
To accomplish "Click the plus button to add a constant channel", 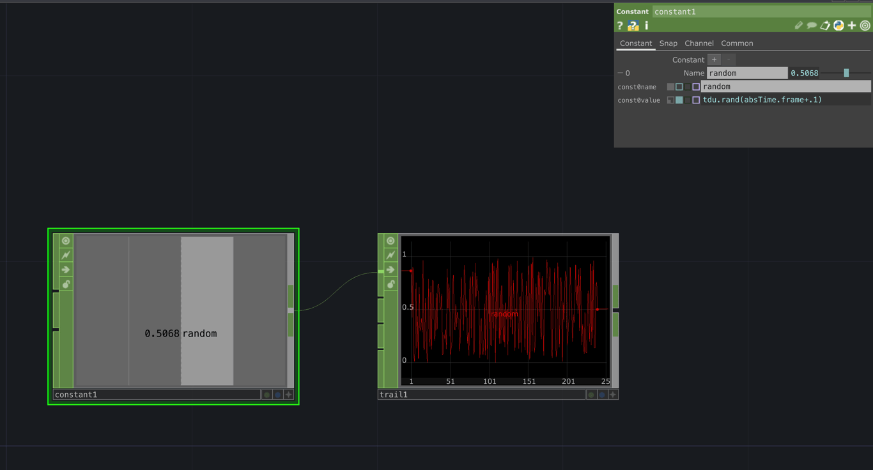I will tap(714, 59).
